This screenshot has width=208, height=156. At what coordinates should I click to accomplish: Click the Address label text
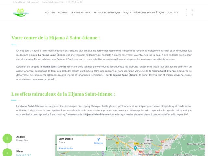21,137
